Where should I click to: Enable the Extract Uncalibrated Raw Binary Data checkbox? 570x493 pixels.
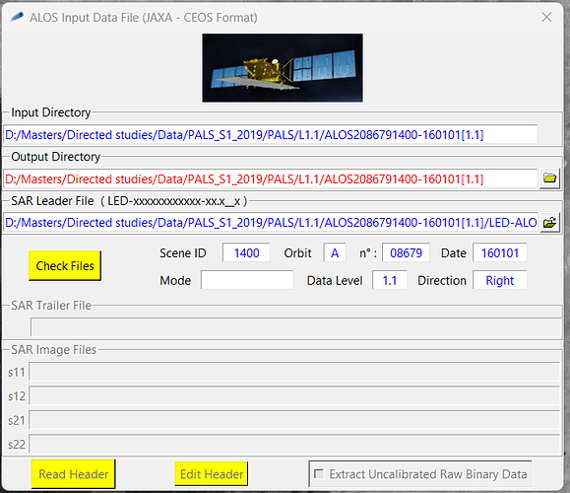coord(319,473)
